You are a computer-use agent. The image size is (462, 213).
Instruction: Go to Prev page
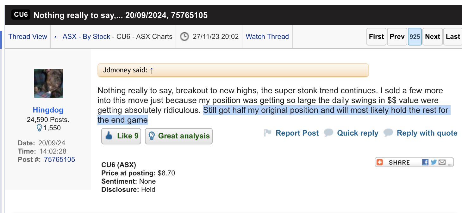click(x=397, y=37)
